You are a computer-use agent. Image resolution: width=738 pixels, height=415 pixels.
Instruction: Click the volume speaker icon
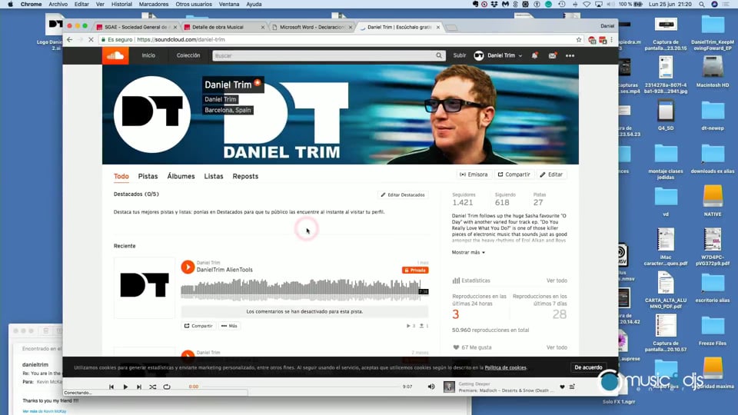coord(431,387)
